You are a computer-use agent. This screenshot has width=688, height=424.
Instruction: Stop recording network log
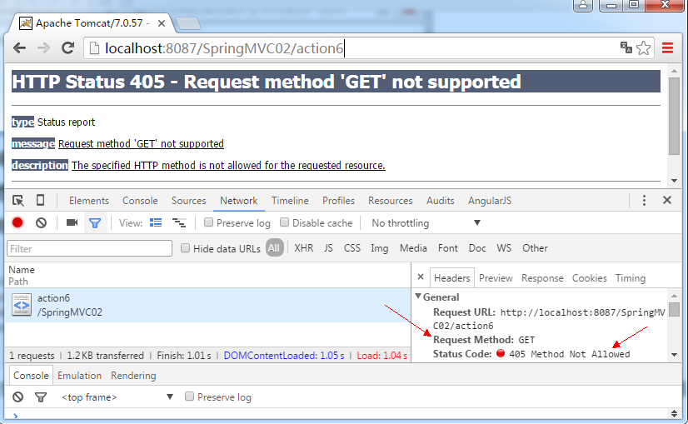point(17,223)
